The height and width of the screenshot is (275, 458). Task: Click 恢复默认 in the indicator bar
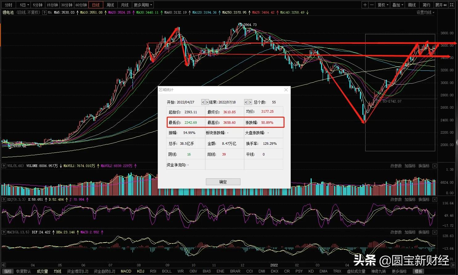(23, 271)
